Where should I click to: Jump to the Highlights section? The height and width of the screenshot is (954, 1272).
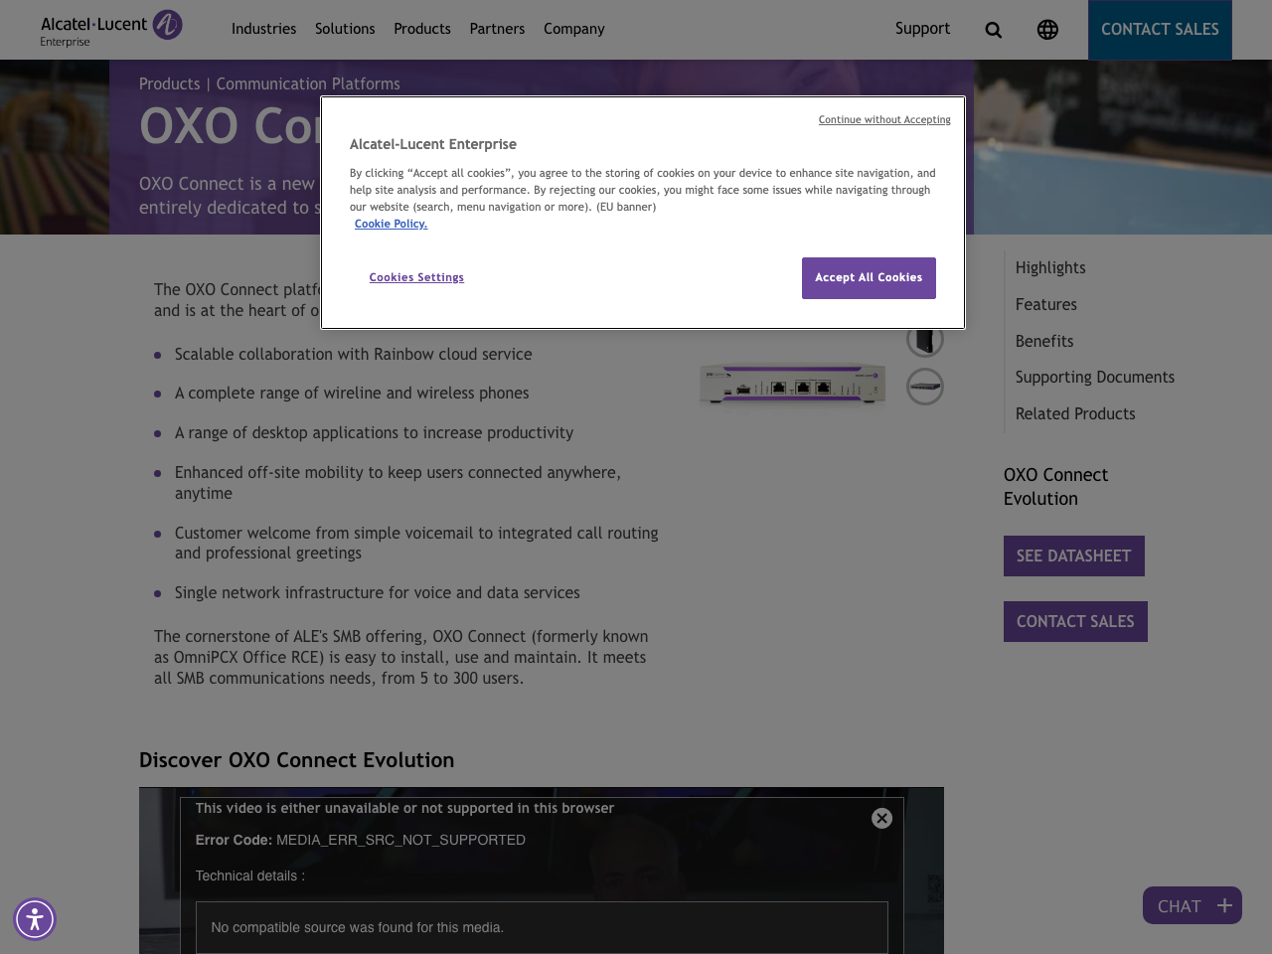pyautogui.click(x=1050, y=266)
